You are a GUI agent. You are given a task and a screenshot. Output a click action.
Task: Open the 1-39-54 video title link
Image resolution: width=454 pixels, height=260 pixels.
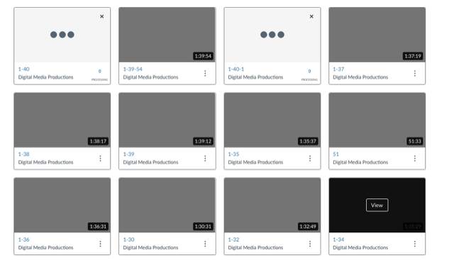(x=133, y=69)
